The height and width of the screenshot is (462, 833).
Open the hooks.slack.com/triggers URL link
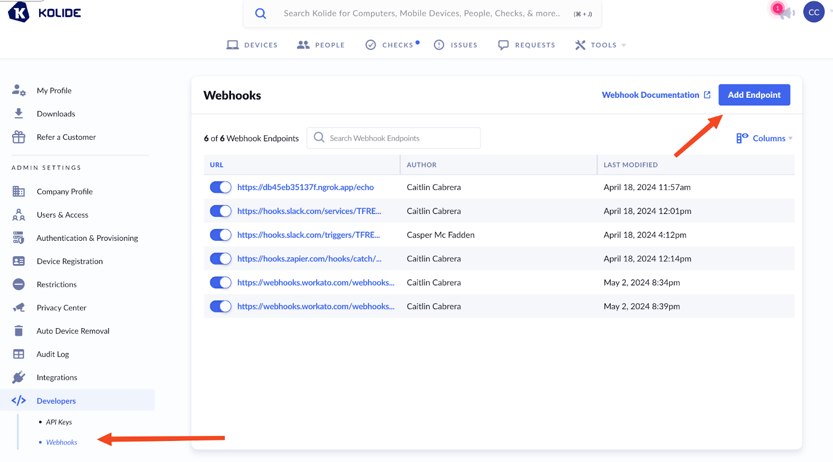[308, 235]
